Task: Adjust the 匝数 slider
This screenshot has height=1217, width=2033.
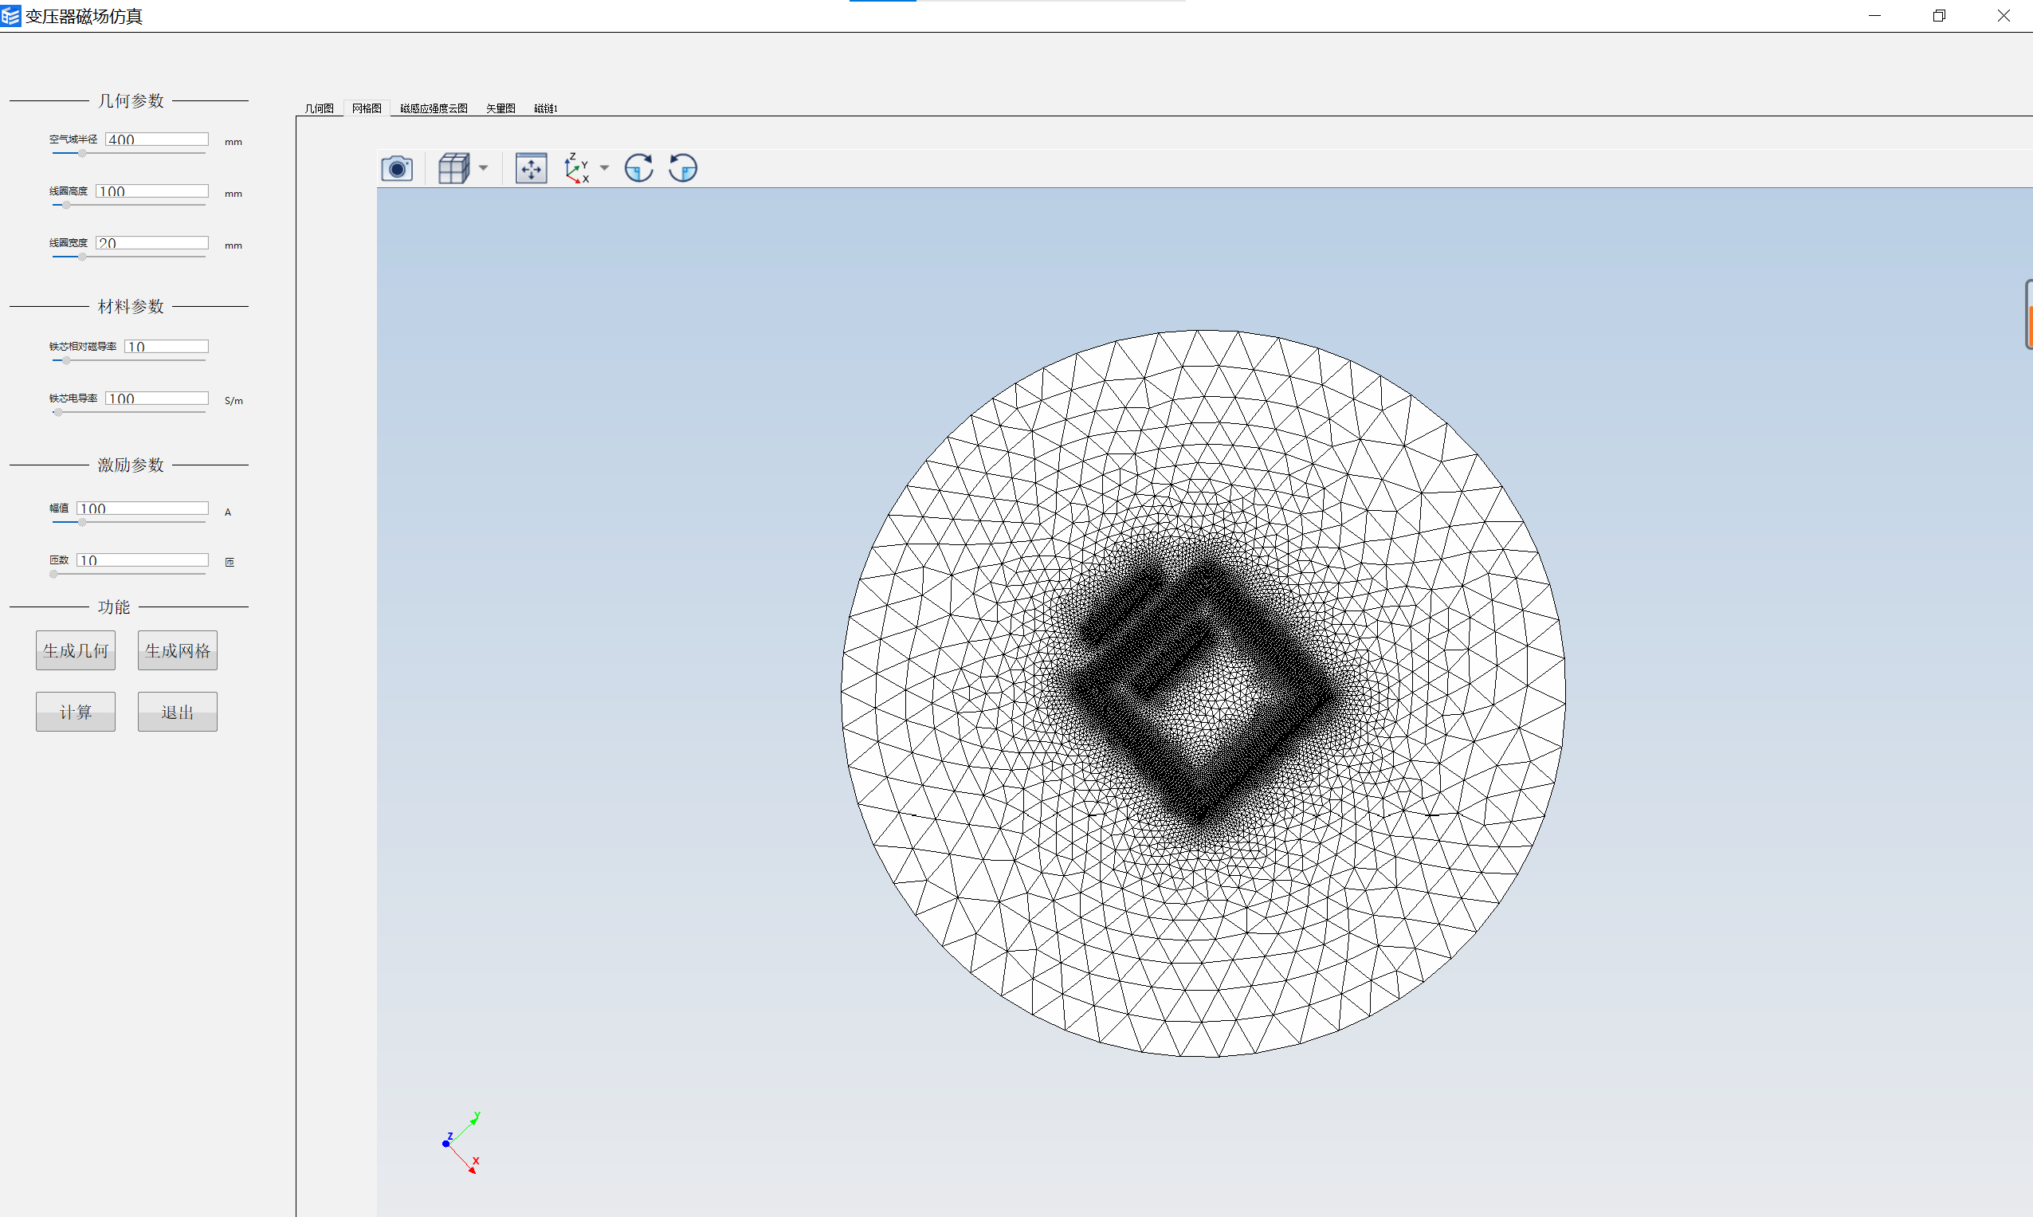Action: click(x=128, y=574)
